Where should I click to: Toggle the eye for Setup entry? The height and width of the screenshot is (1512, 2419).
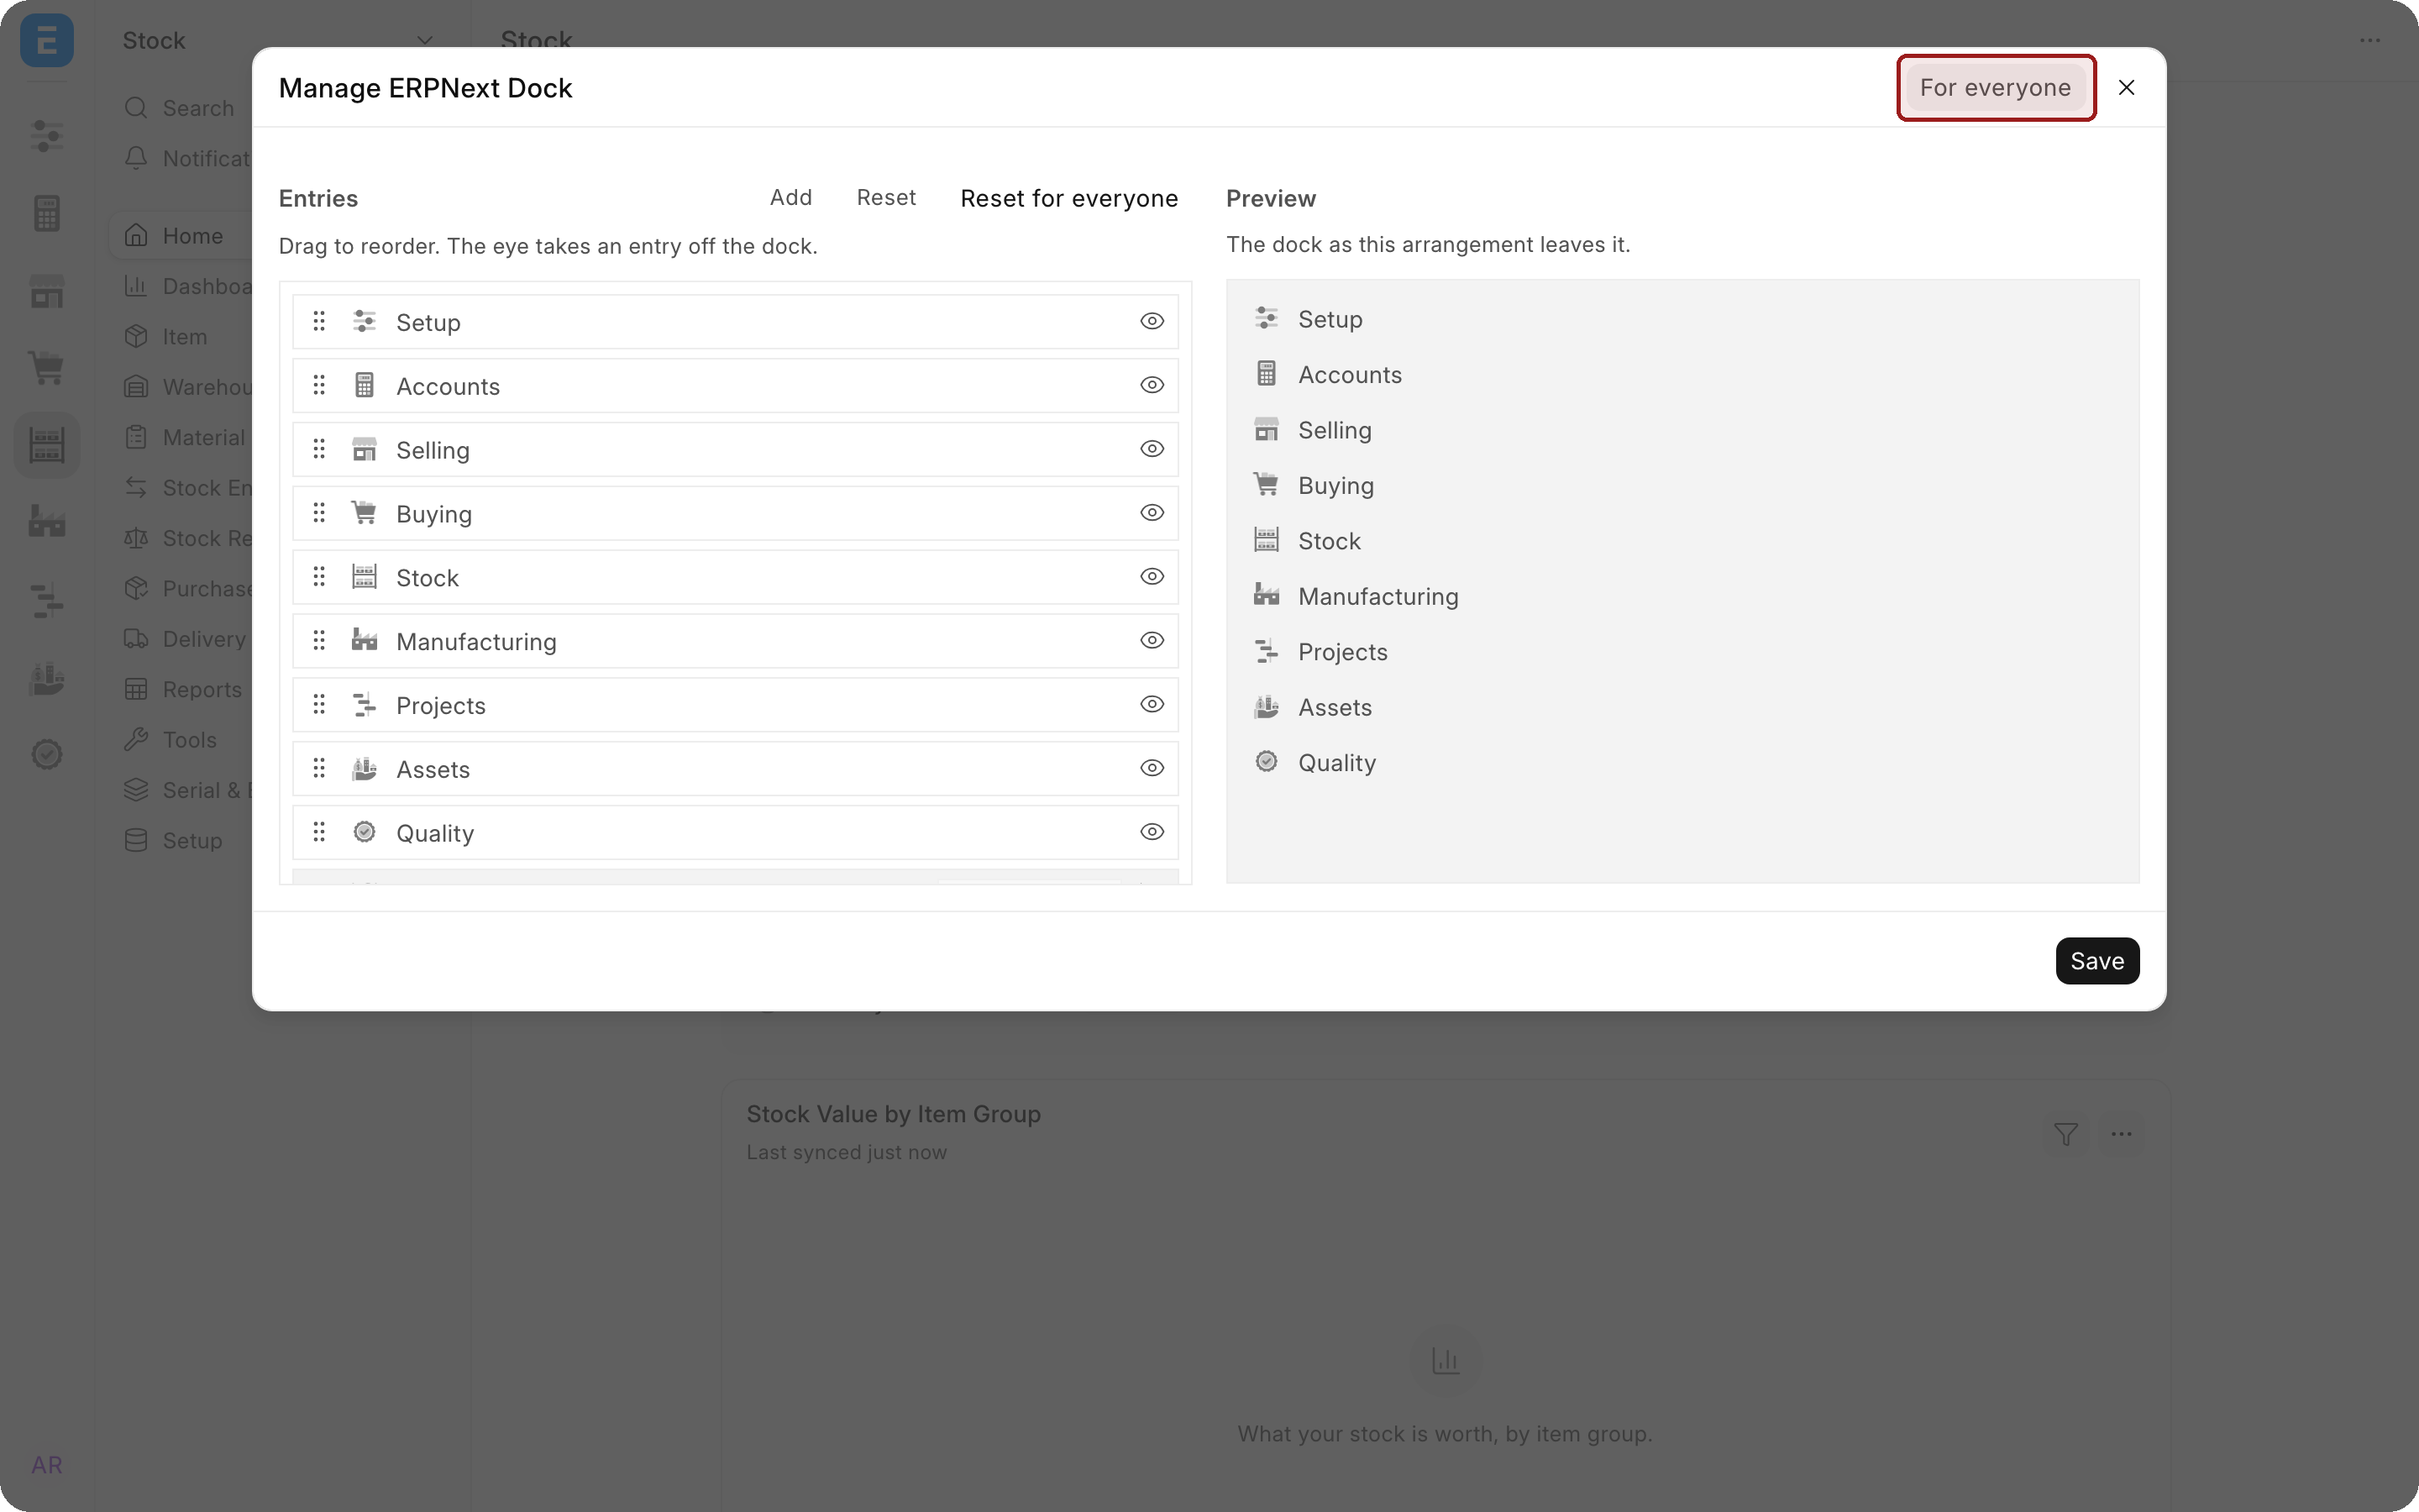tap(1152, 321)
